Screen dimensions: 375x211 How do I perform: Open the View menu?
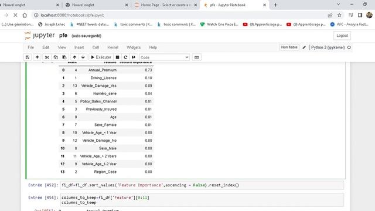[x=62, y=47]
